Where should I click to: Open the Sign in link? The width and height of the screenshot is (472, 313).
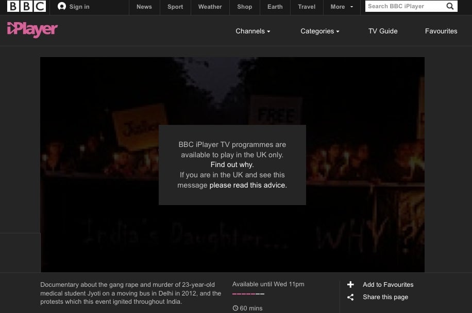(79, 7)
